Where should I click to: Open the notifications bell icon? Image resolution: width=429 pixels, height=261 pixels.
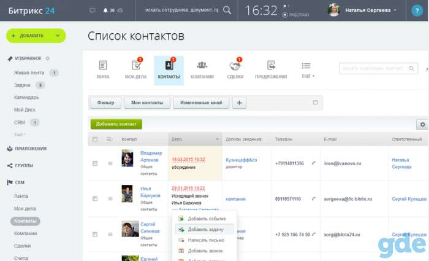[x=105, y=10]
